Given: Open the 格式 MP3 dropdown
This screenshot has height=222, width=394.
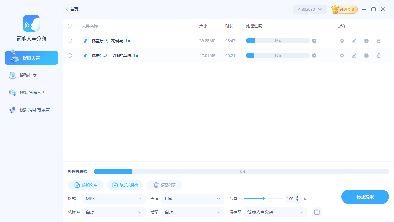Looking at the screenshot, I should tap(114, 199).
